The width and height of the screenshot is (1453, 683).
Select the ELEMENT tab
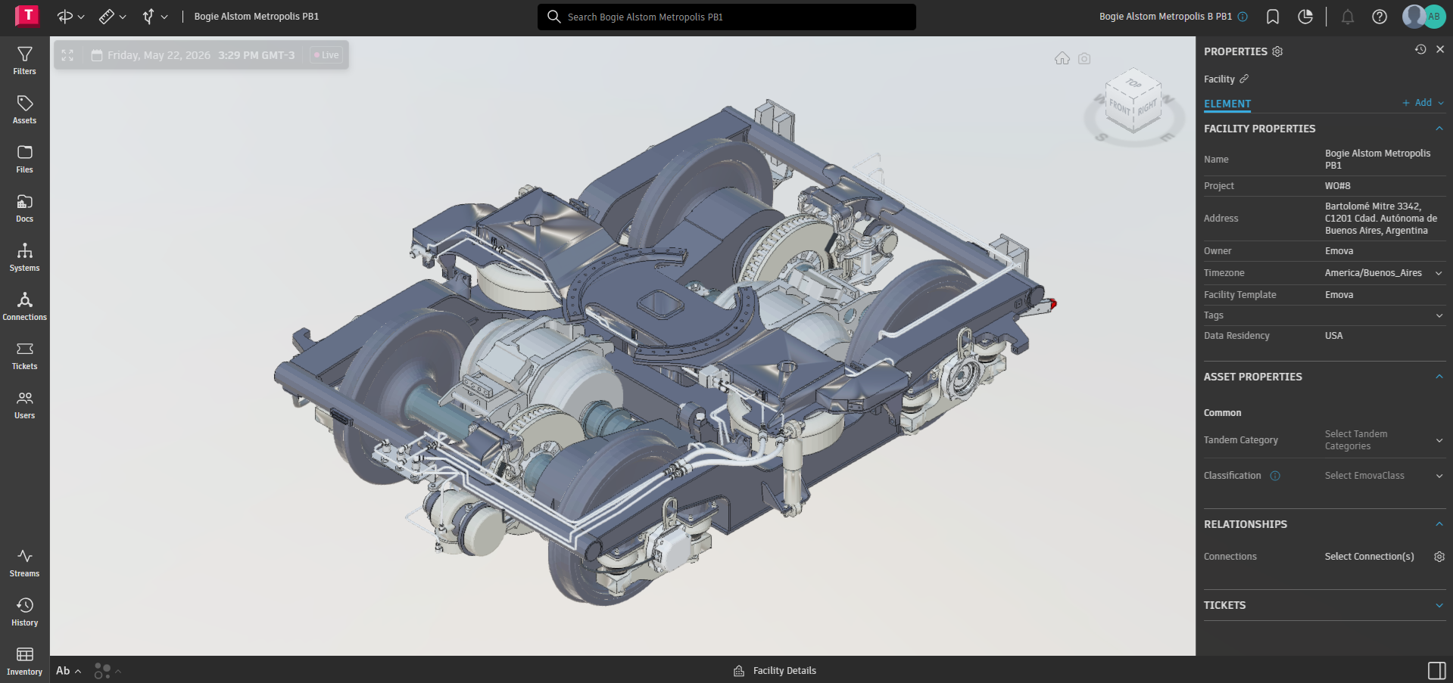[x=1227, y=104]
